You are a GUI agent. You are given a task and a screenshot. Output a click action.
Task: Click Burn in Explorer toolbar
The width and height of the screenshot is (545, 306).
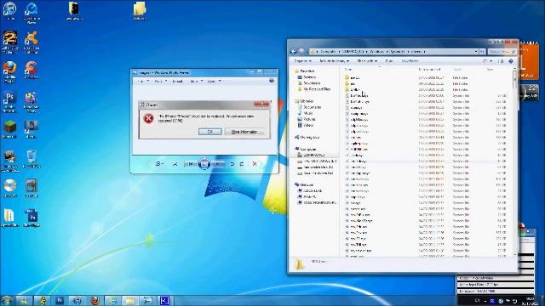389,61
